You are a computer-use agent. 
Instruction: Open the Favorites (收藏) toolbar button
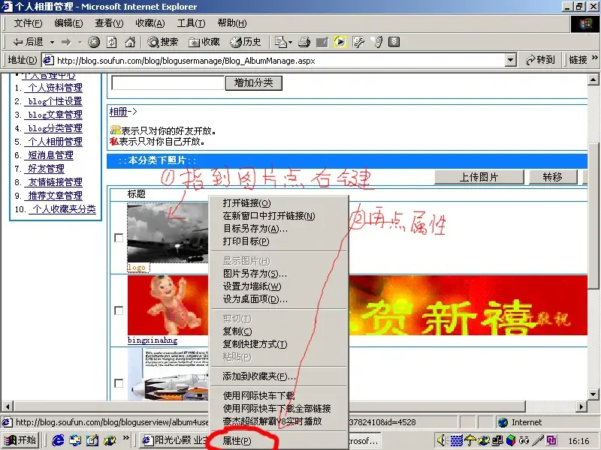[204, 42]
